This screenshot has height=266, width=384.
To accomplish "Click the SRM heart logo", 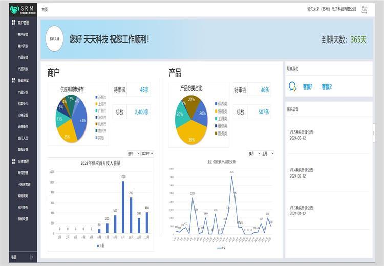I will click(14, 10).
